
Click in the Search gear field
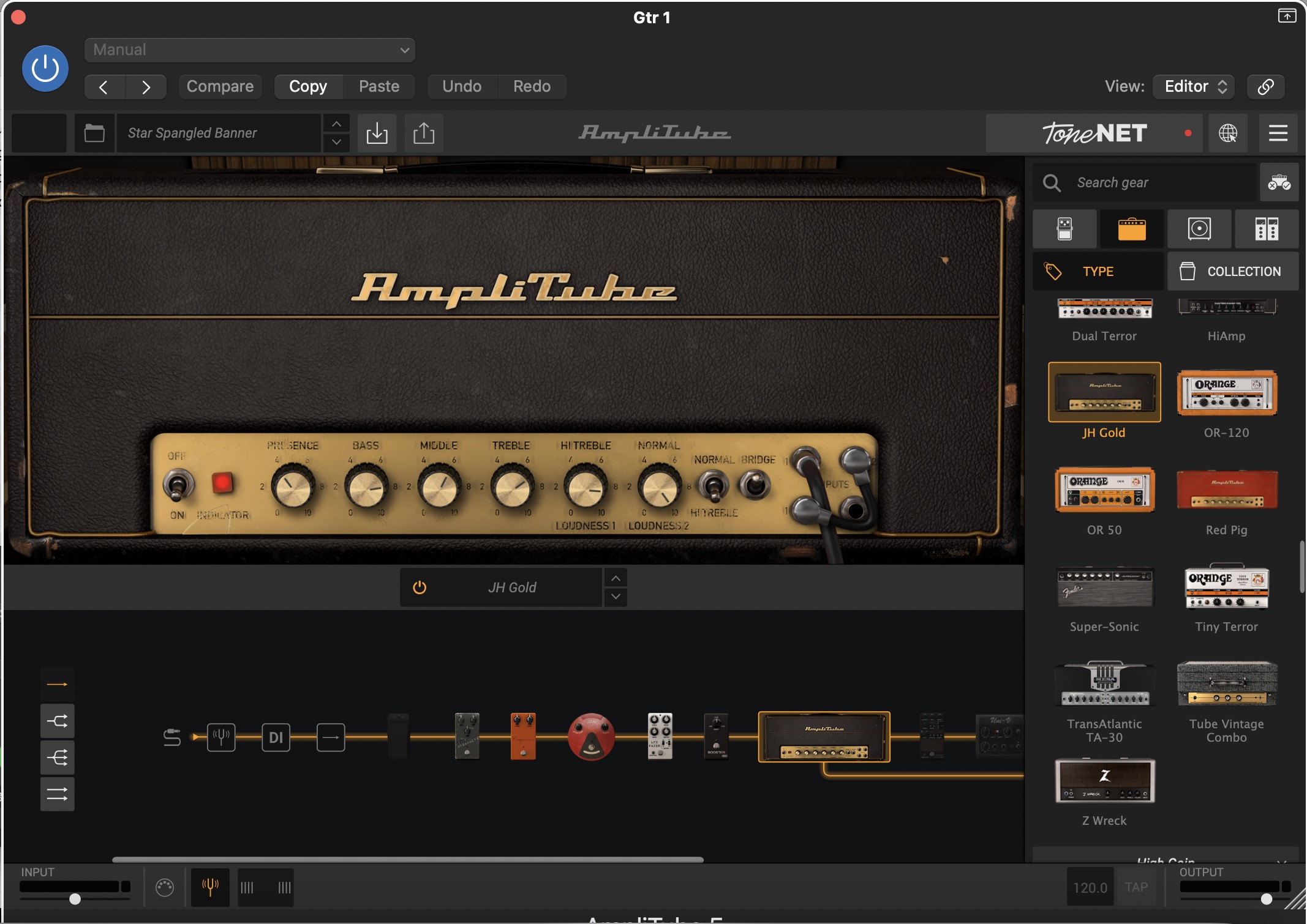tap(1145, 182)
